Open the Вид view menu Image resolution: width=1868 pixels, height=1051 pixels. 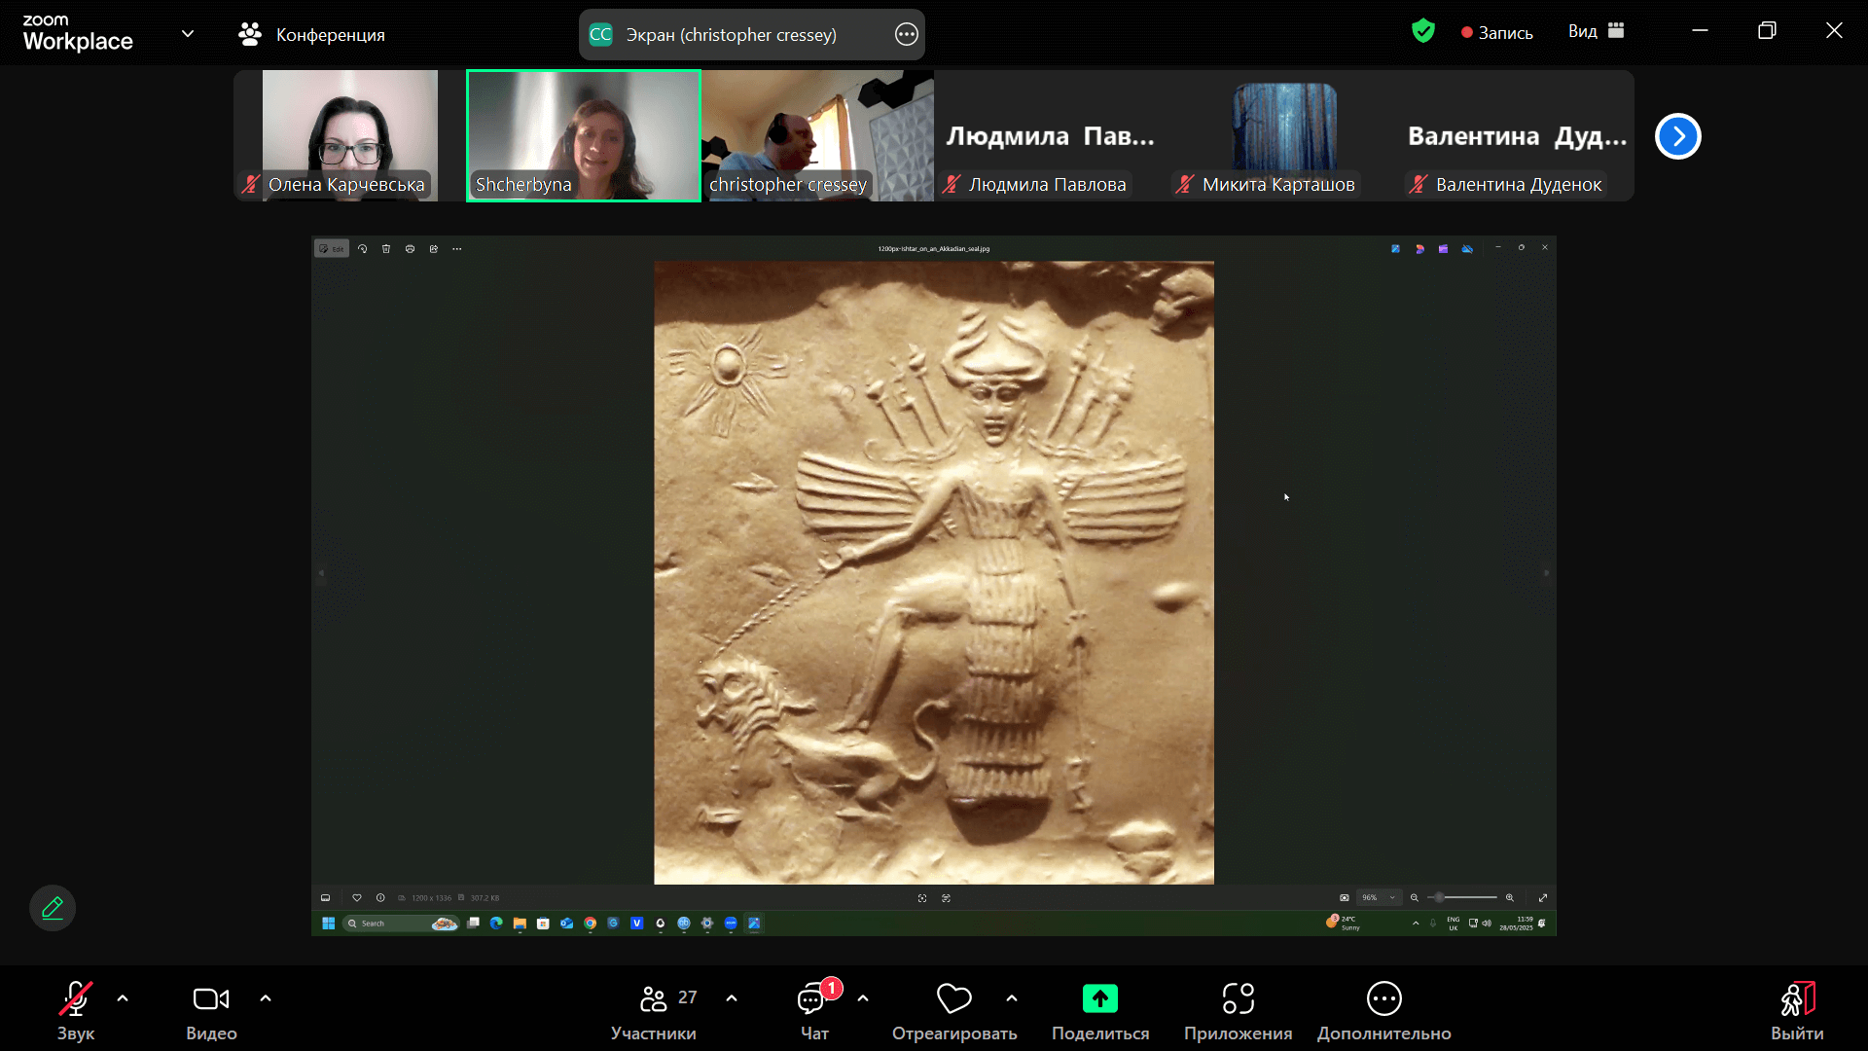1596,32
